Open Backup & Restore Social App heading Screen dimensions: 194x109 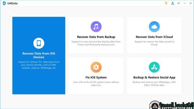(154, 77)
